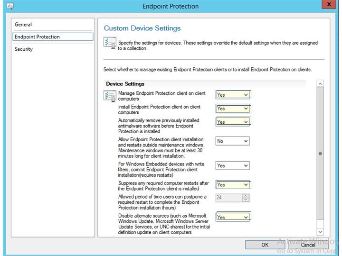The width and height of the screenshot is (342, 256).
Task: Expand Suppress required computer restarts dropdown
Action: (233, 185)
